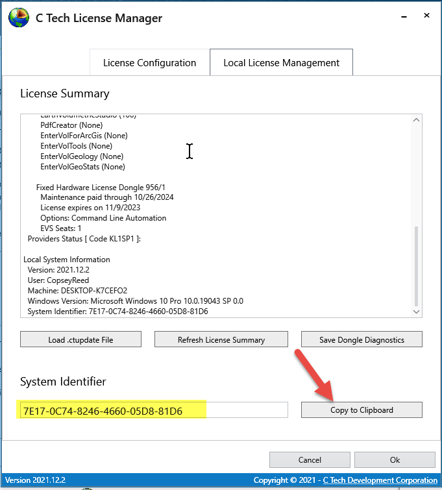Click the C Tech globe application icon
Viewport: 442px width, 490px height.
(19, 18)
